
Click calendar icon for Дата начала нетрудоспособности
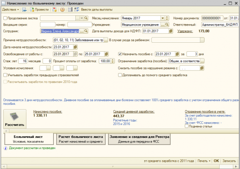(x=75, y=47)
